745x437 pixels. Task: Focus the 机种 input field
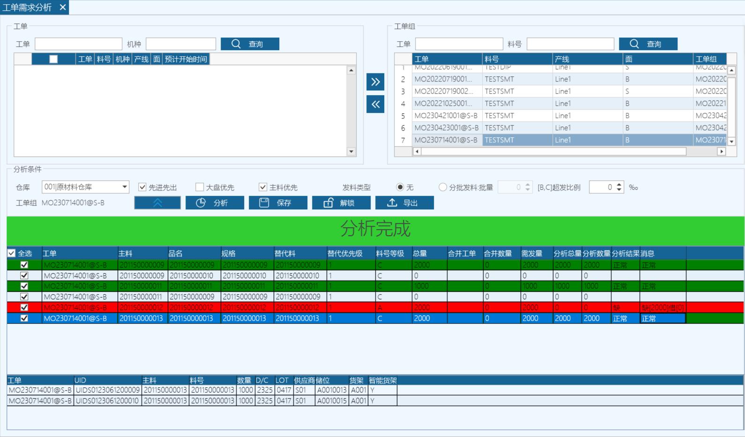pyautogui.click(x=181, y=44)
